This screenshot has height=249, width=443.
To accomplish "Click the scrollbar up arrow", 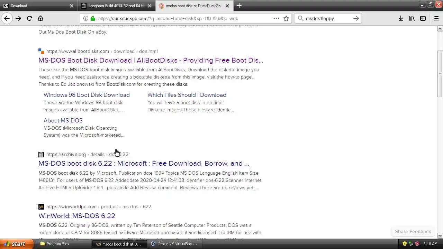I will pos(440,28).
